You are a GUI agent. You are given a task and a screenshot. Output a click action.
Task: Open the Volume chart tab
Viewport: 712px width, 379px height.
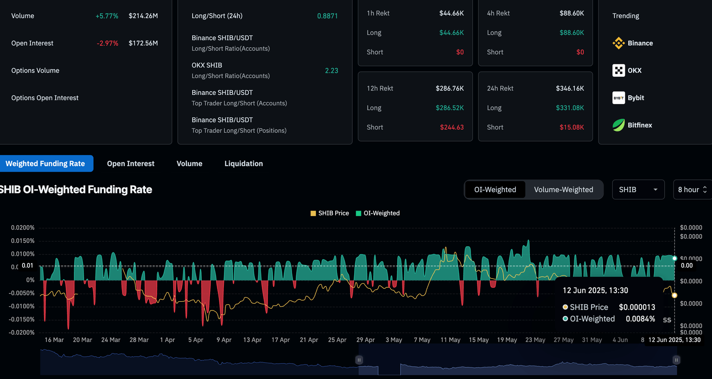189,164
